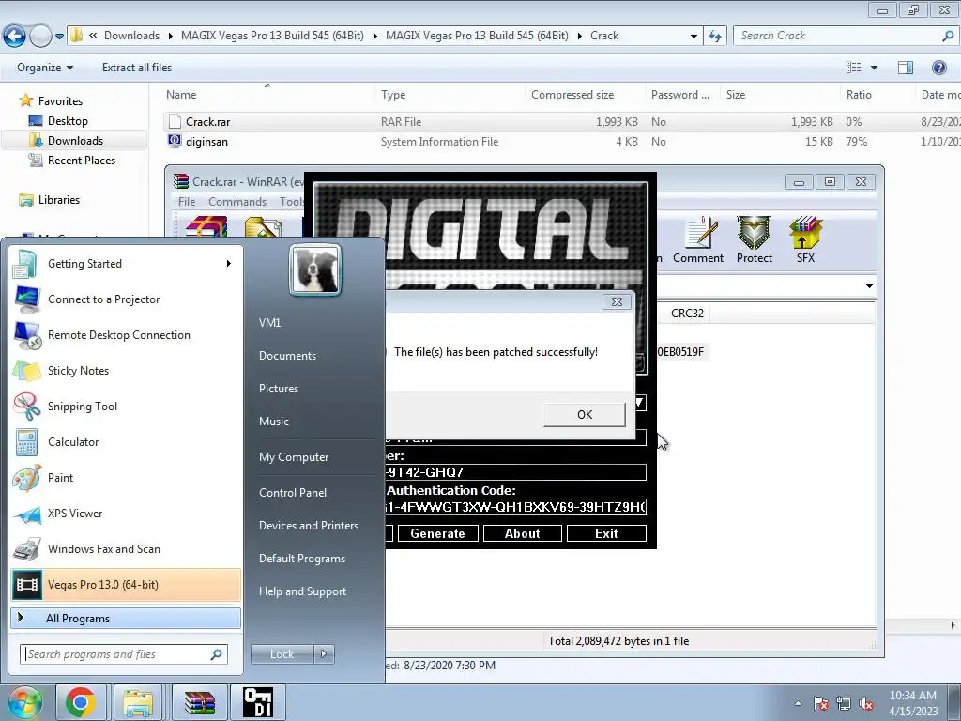Viewport: 961px width, 721px height.
Task: Select the Authentication Code field in keygen
Action: (515, 507)
